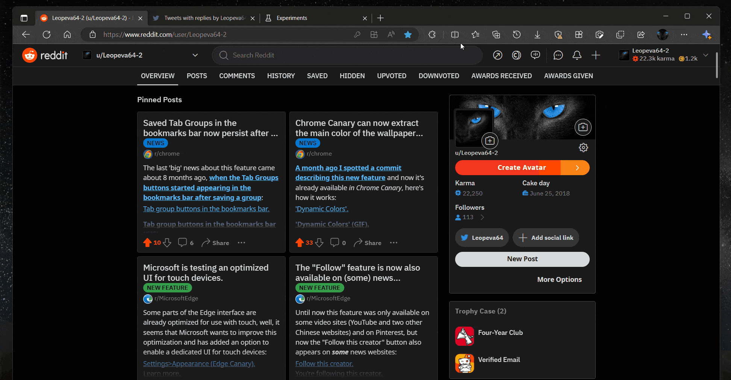Toggle favorite star in address bar

coord(408,35)
